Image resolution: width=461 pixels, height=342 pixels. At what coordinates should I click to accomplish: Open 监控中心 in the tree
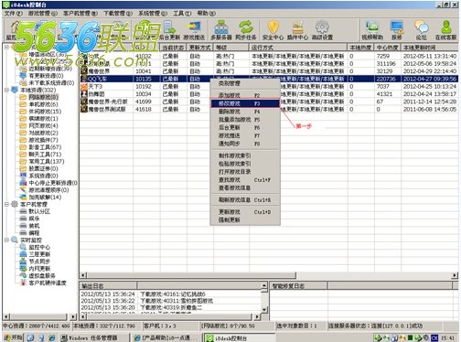(x=39, y=247)
